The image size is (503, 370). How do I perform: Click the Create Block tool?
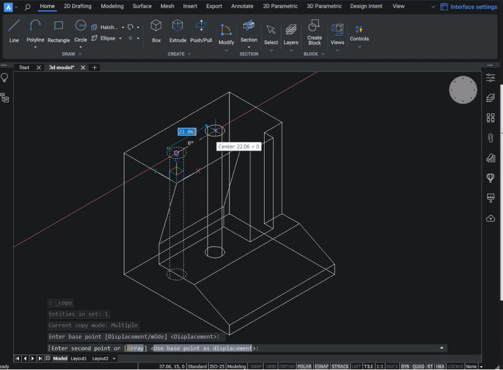tap(314, 33)
